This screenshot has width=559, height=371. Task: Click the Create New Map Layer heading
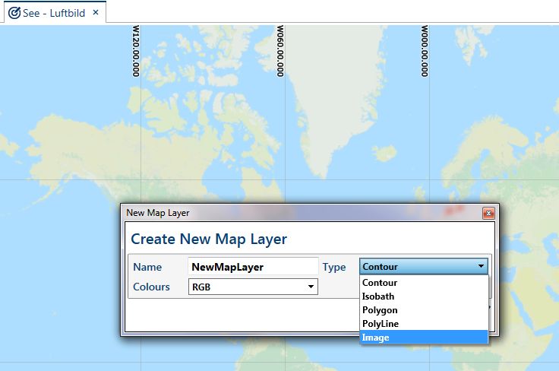tap(209, 239)
